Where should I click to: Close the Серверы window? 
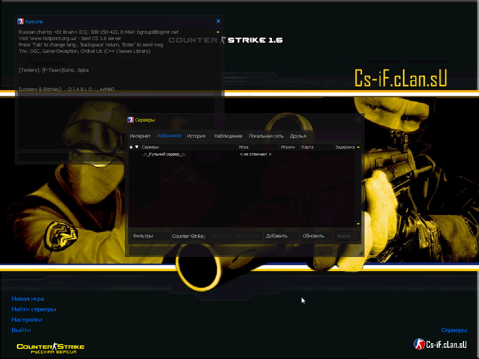[358, 120]
